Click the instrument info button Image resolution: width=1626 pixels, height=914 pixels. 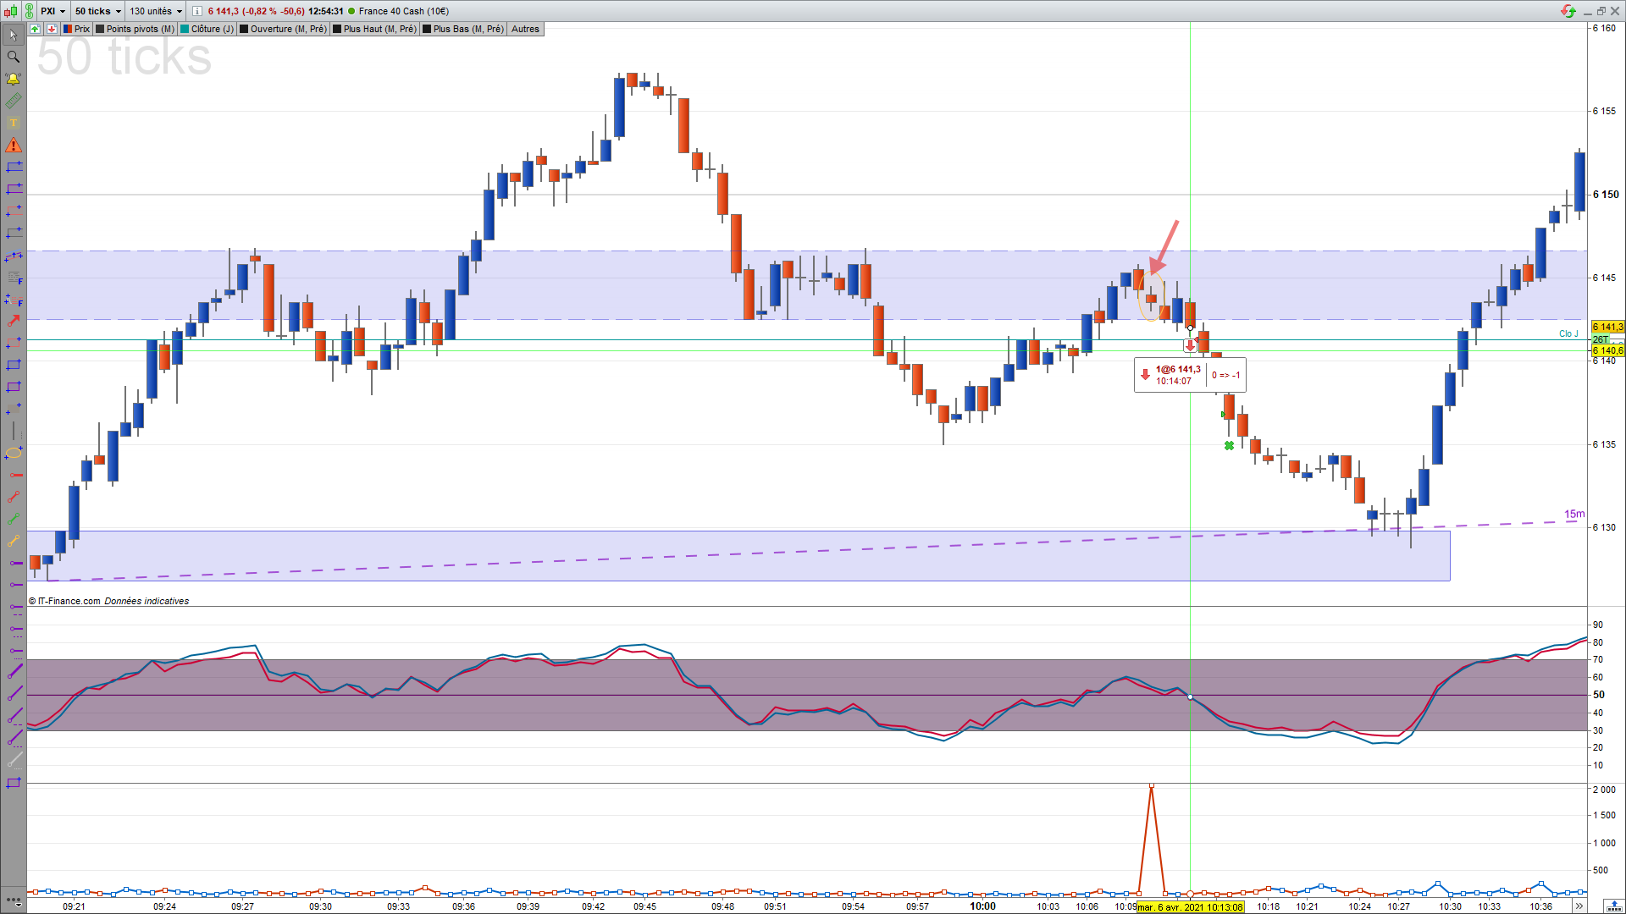197,11
